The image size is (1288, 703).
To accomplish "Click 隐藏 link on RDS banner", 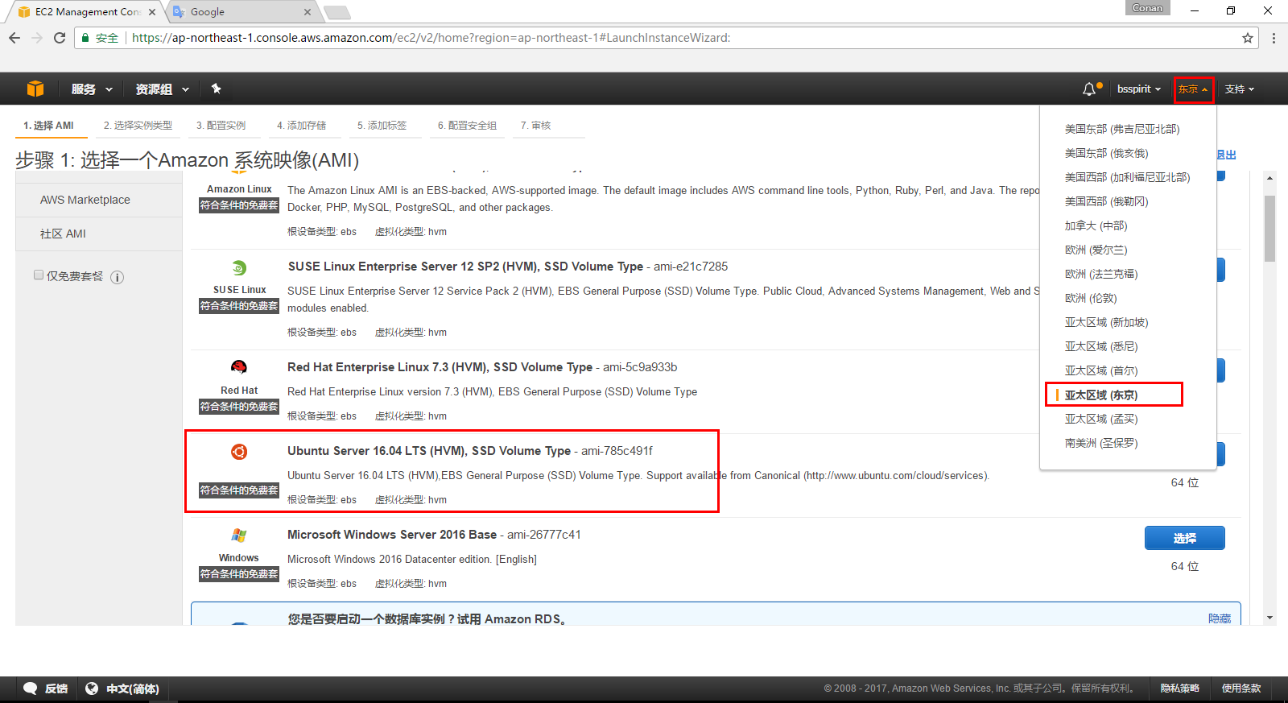I will coord(1220,618).
